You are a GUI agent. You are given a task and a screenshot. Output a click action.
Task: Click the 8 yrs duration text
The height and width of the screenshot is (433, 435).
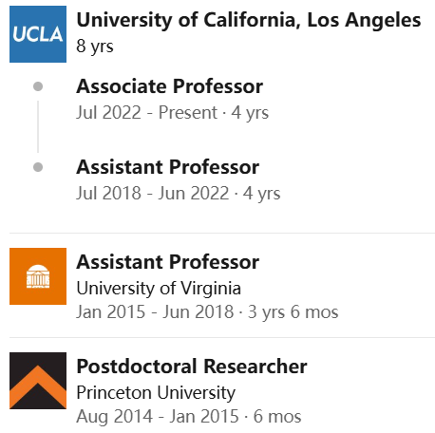click(x=95, y=47)
